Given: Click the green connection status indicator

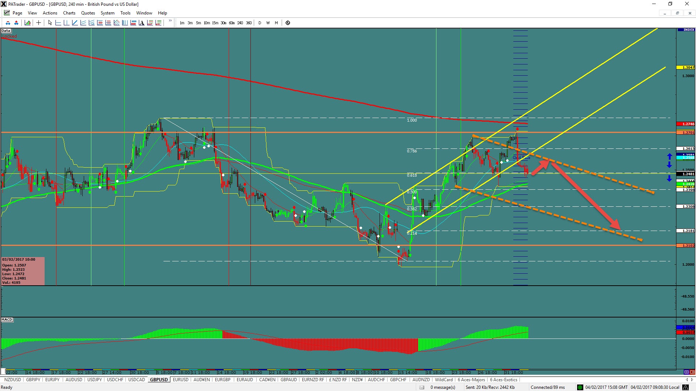Looking at the screenshot, I should click(x=580, y=387).
